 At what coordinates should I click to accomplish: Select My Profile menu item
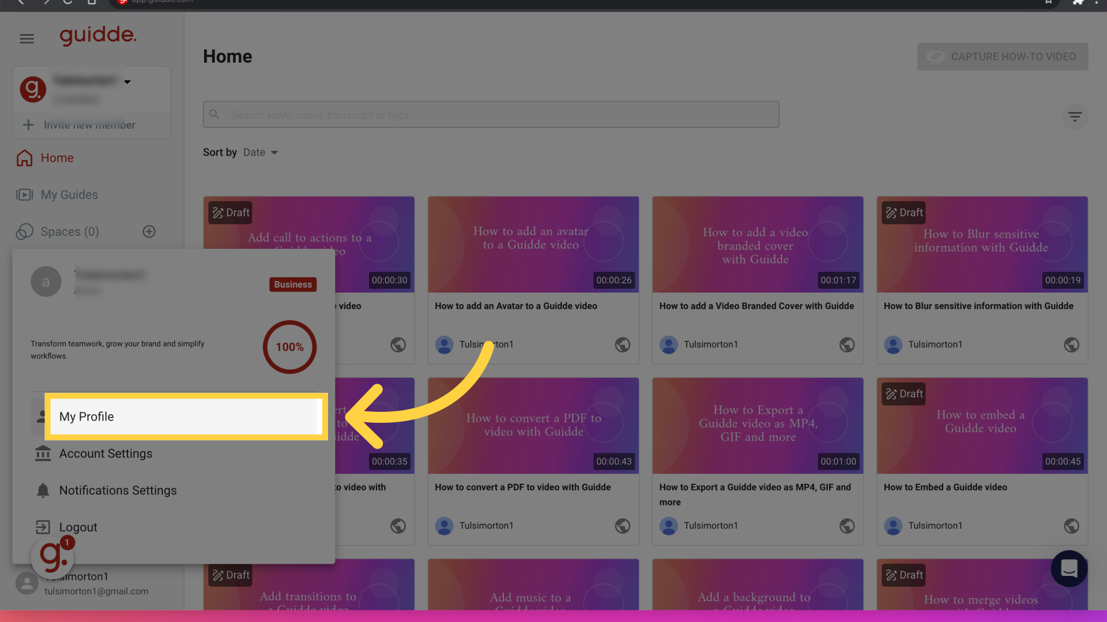(186, 416)
